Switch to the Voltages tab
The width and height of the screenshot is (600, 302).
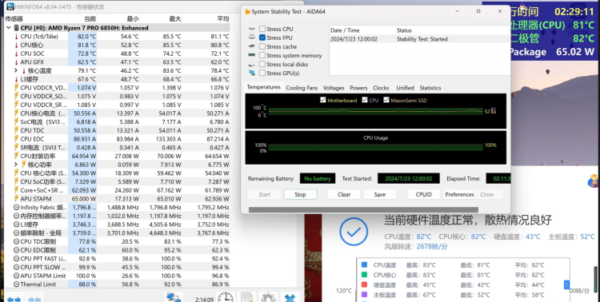tap(334, 88)
